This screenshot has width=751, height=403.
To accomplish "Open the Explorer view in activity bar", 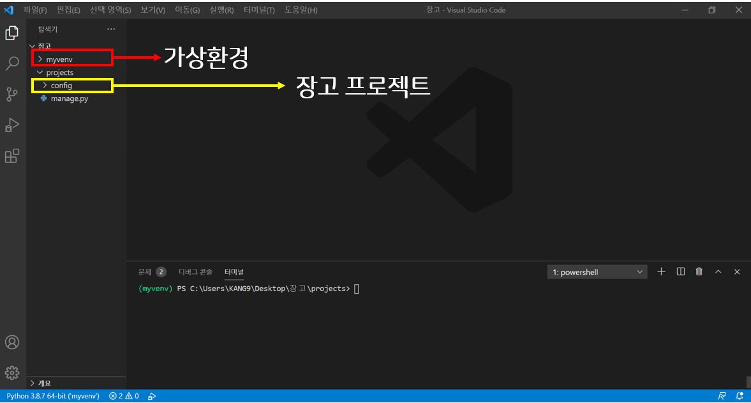I will (12, 33).
